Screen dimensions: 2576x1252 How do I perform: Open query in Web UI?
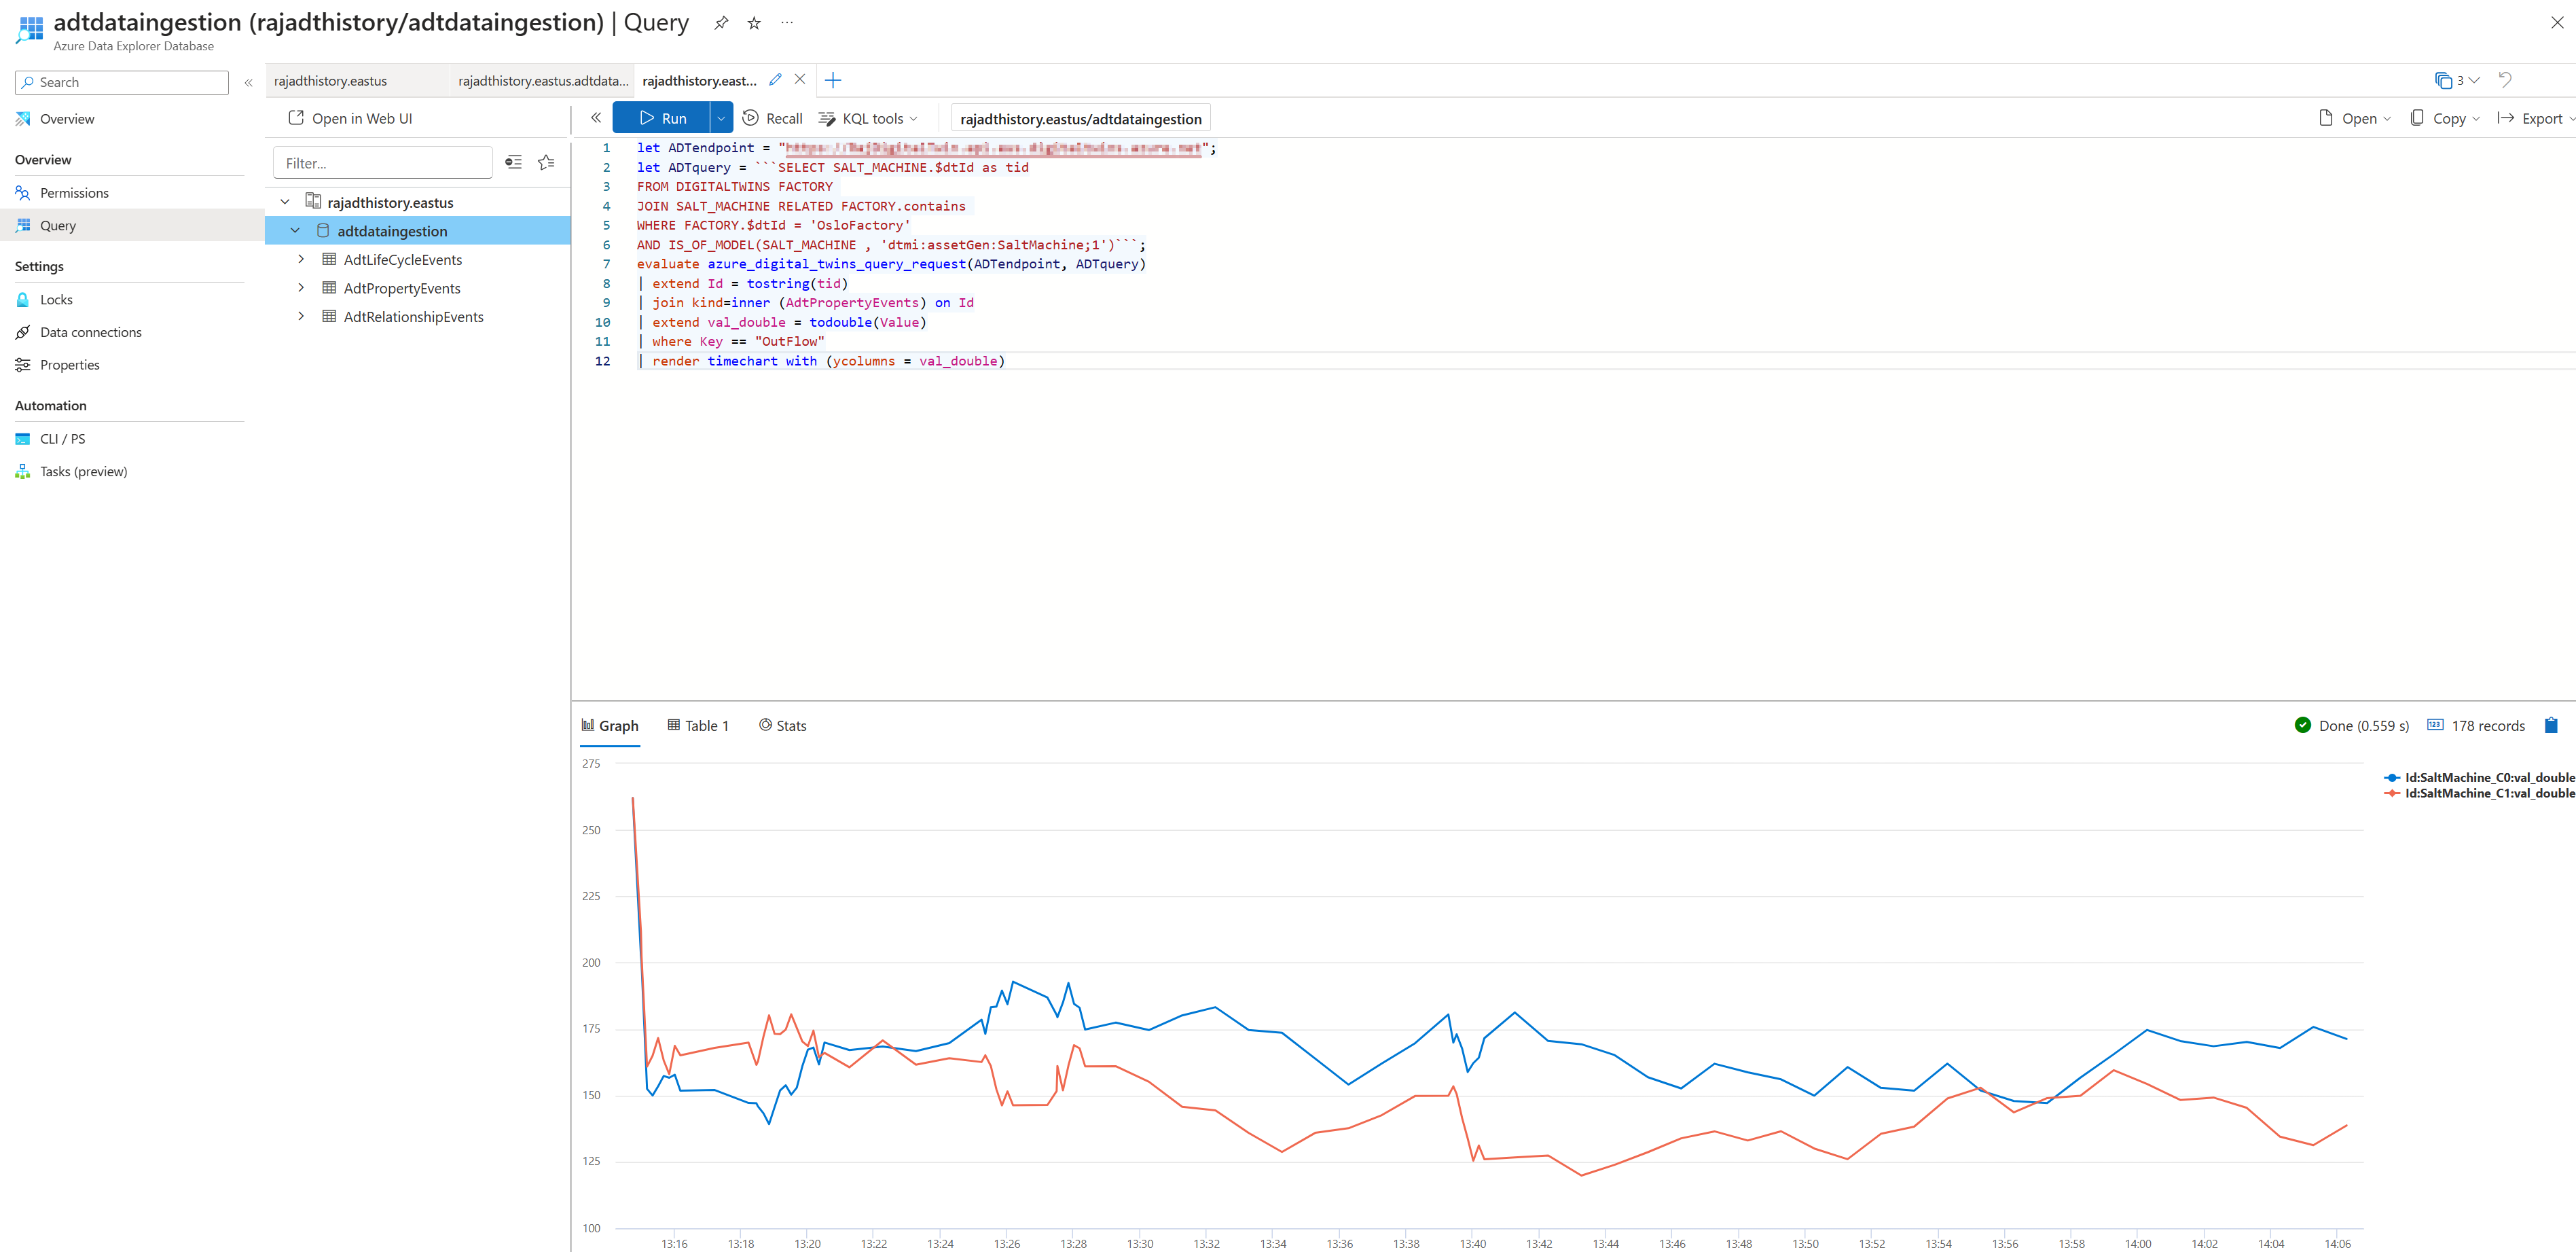click(x=350, y=118)
